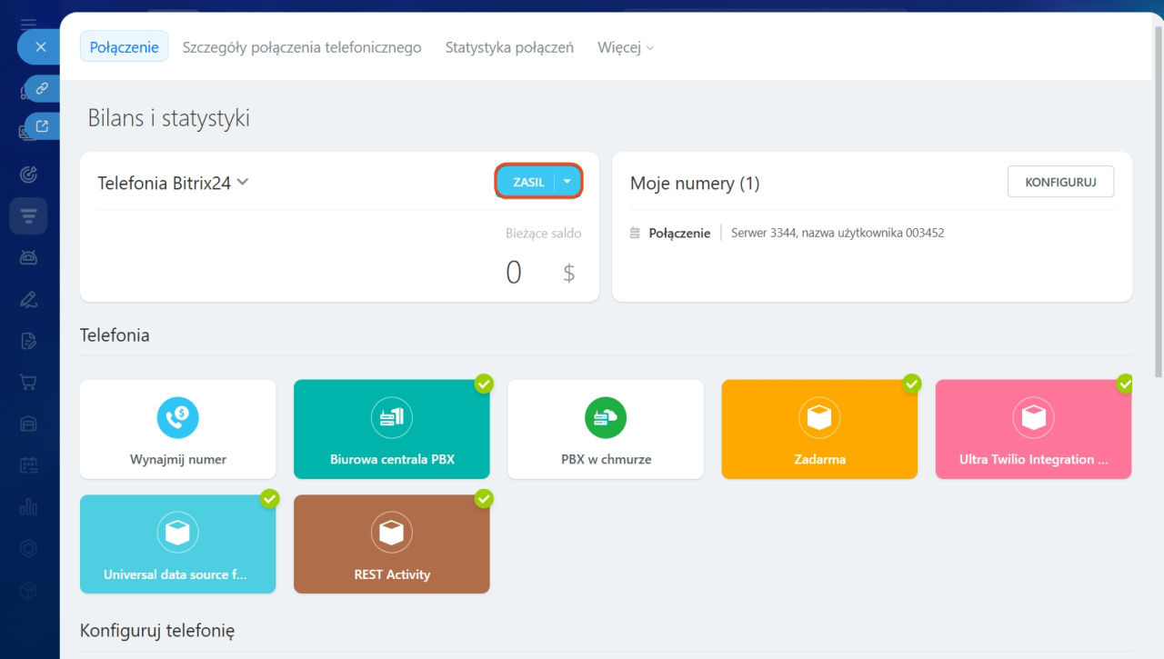Expand the Telefonia Bitrix24 dropdown
Image resolution: width=1164 pixels, height=659 pixels.
pos(243,182)
